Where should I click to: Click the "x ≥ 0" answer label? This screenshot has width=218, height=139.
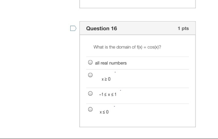[x=106, y=79]
